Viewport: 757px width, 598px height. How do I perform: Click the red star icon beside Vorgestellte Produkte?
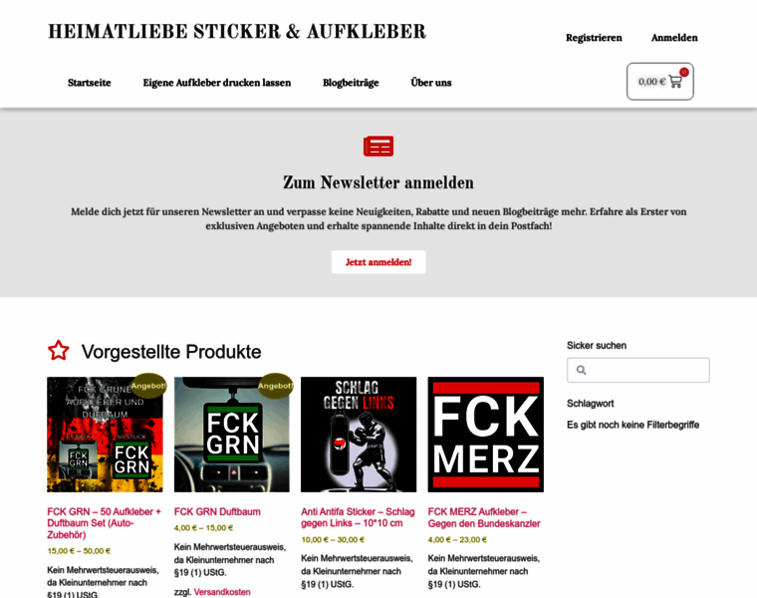(59, 351)
